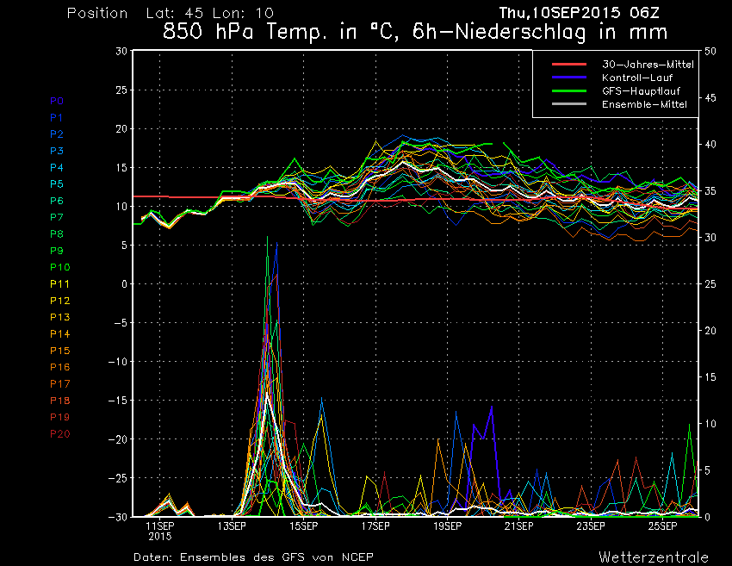Select ensemble member label P19

click(x=59, y=417)
